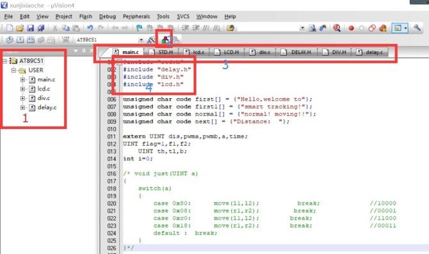Expand the delay.c tree node
This screenshot has height=254, width=429.
22,108
